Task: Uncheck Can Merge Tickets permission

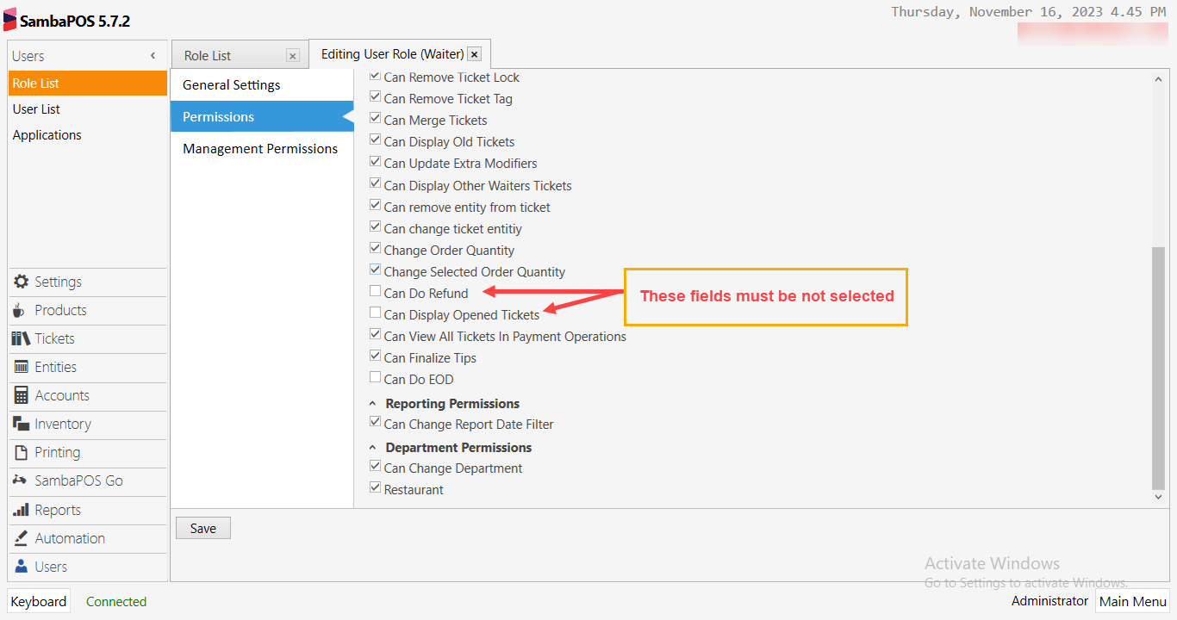Action: click(375, 117)
